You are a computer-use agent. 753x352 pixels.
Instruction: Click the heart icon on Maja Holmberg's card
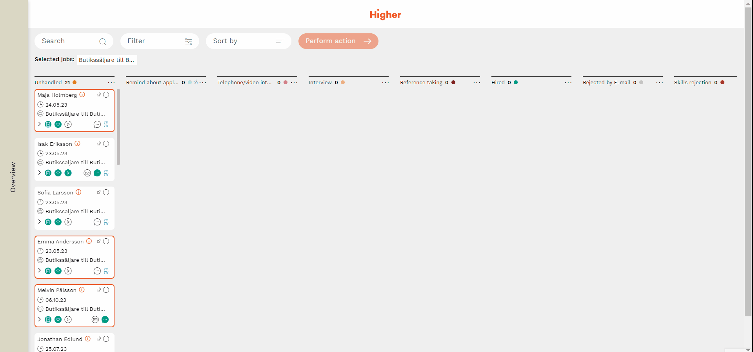pos(58,124)
